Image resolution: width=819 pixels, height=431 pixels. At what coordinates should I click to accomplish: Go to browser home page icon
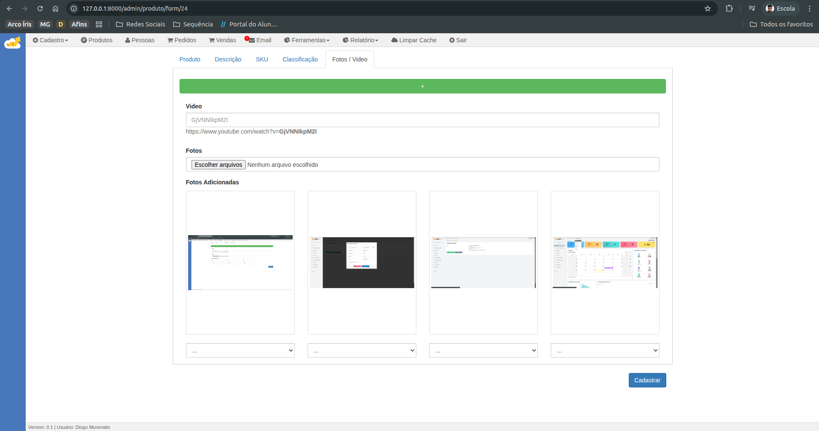pos(55,9)
